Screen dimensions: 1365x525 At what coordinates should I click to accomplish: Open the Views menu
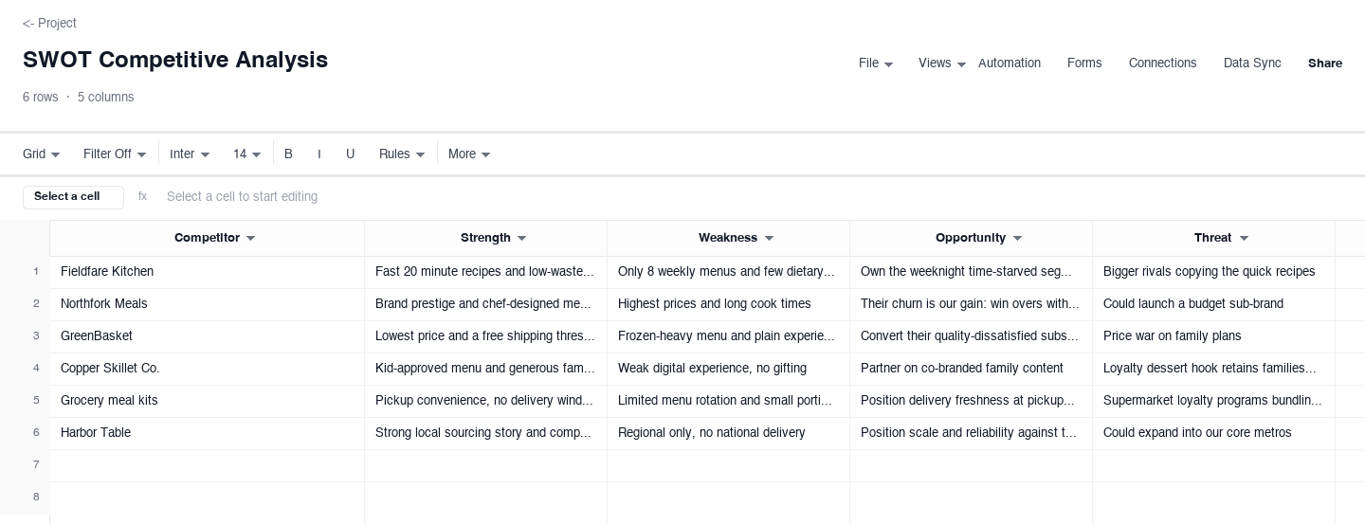(941, 63)
